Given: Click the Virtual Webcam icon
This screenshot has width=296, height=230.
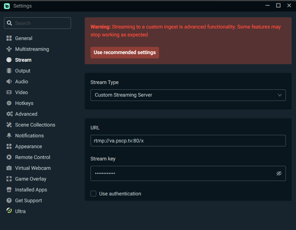Looking at the screenshot, I should click(9, 168).
